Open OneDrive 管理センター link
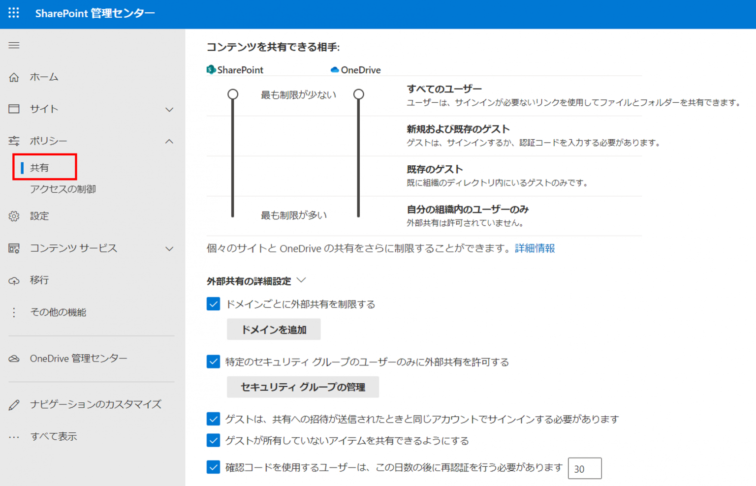This screenshot has width=756, height=486. pyautogui.click(x=79, y=359)
